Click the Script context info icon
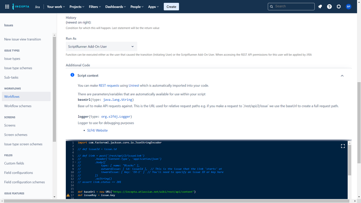Image resolution: width=361 pixels, height=203 pixels. 72,75
